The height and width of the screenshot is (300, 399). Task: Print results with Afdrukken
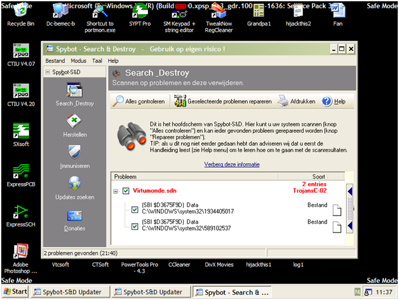[297, 101]
